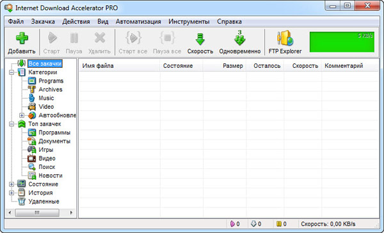Image resolution: width=384 pixels, height=233 pixels.
Task: Select the Video category camera icon
Action: [32, 106]
